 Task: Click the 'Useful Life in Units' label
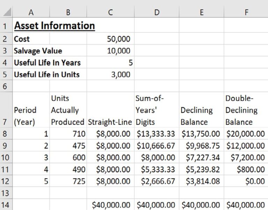click(47, 75)
